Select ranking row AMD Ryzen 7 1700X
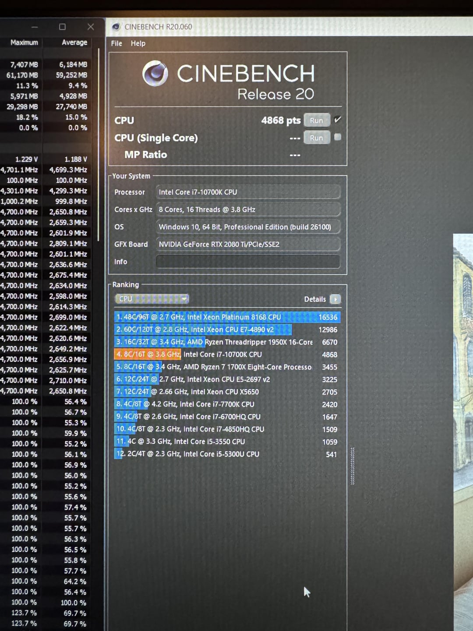Image resolution: width=473 pixels, height=631 pixels. click(x=227, y=367)
